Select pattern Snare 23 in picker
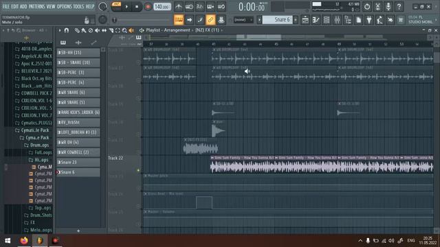Image resolution: width=440 pixels, height=247 pixels. (x=78, y=162)
